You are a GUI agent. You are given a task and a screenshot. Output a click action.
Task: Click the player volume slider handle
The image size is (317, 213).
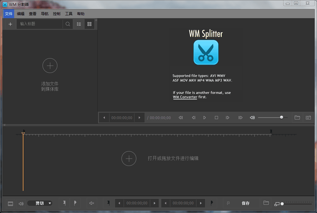tap(282, 117)
